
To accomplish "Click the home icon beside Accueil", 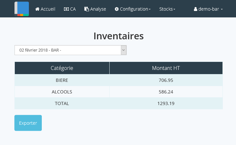I will pyautogui.click(x=37, y=9).
